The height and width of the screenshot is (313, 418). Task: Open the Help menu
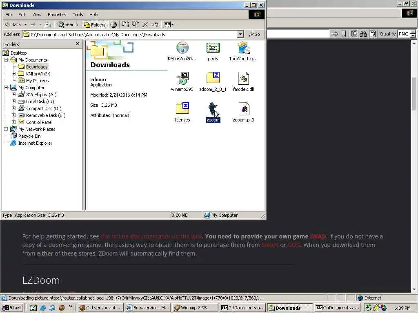93,15
